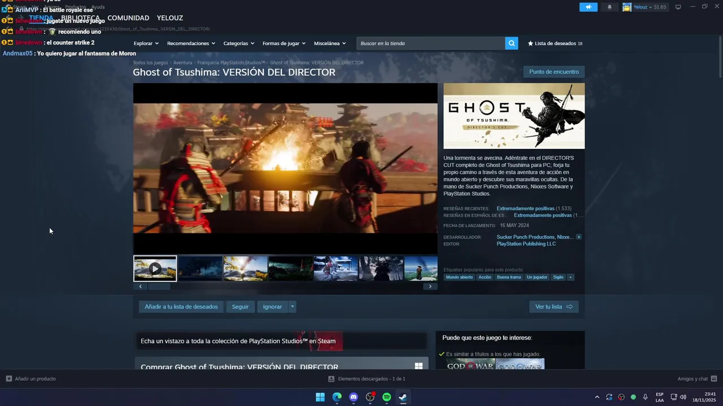Click the Yelouz profile avatar

tap(627, 7)
